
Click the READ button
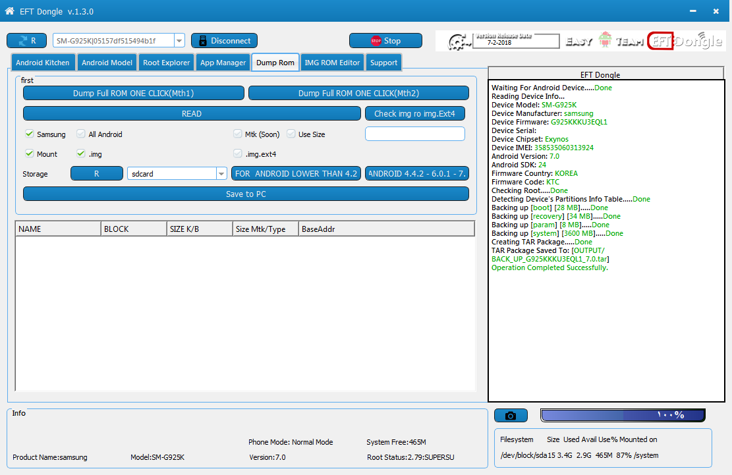point(192,113)
